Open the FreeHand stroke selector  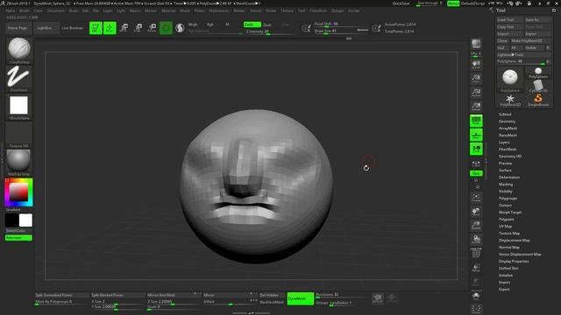[18, 79]
